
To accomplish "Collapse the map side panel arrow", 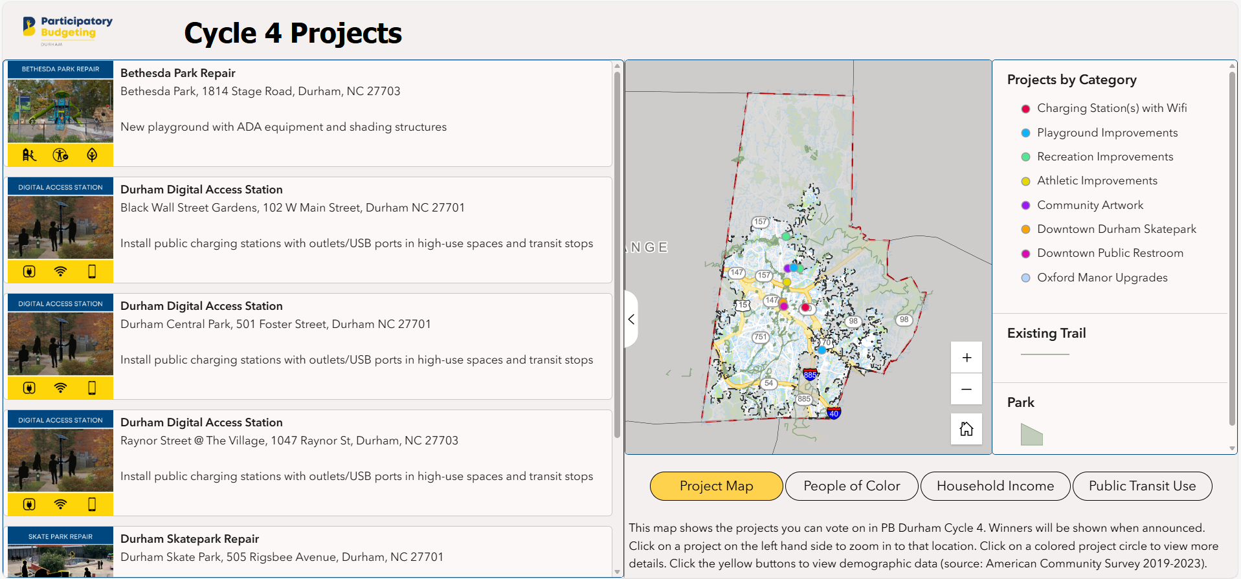I will pos(631,319).
